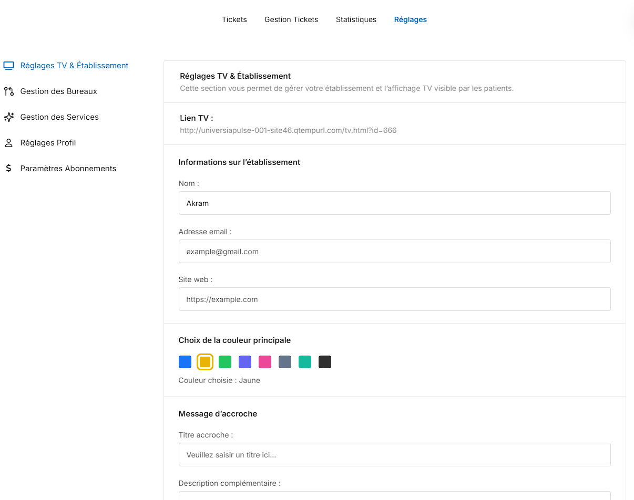Switch to Gestion Tickets tab
634x500 pixels.
[x=291, y=19]
